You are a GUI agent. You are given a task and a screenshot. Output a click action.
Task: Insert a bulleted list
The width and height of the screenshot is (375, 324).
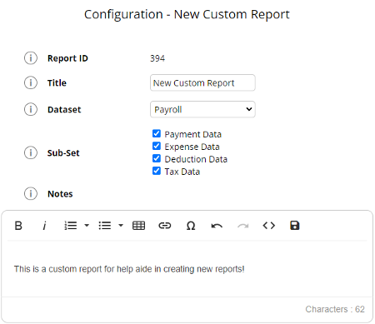point(105,226)
